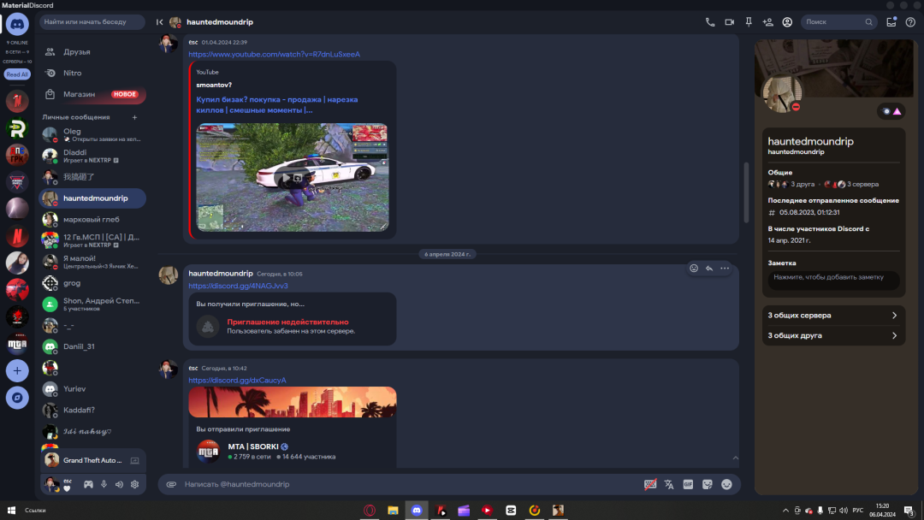
Task: Open pinned messages
Action: click(x=749, y=22)
